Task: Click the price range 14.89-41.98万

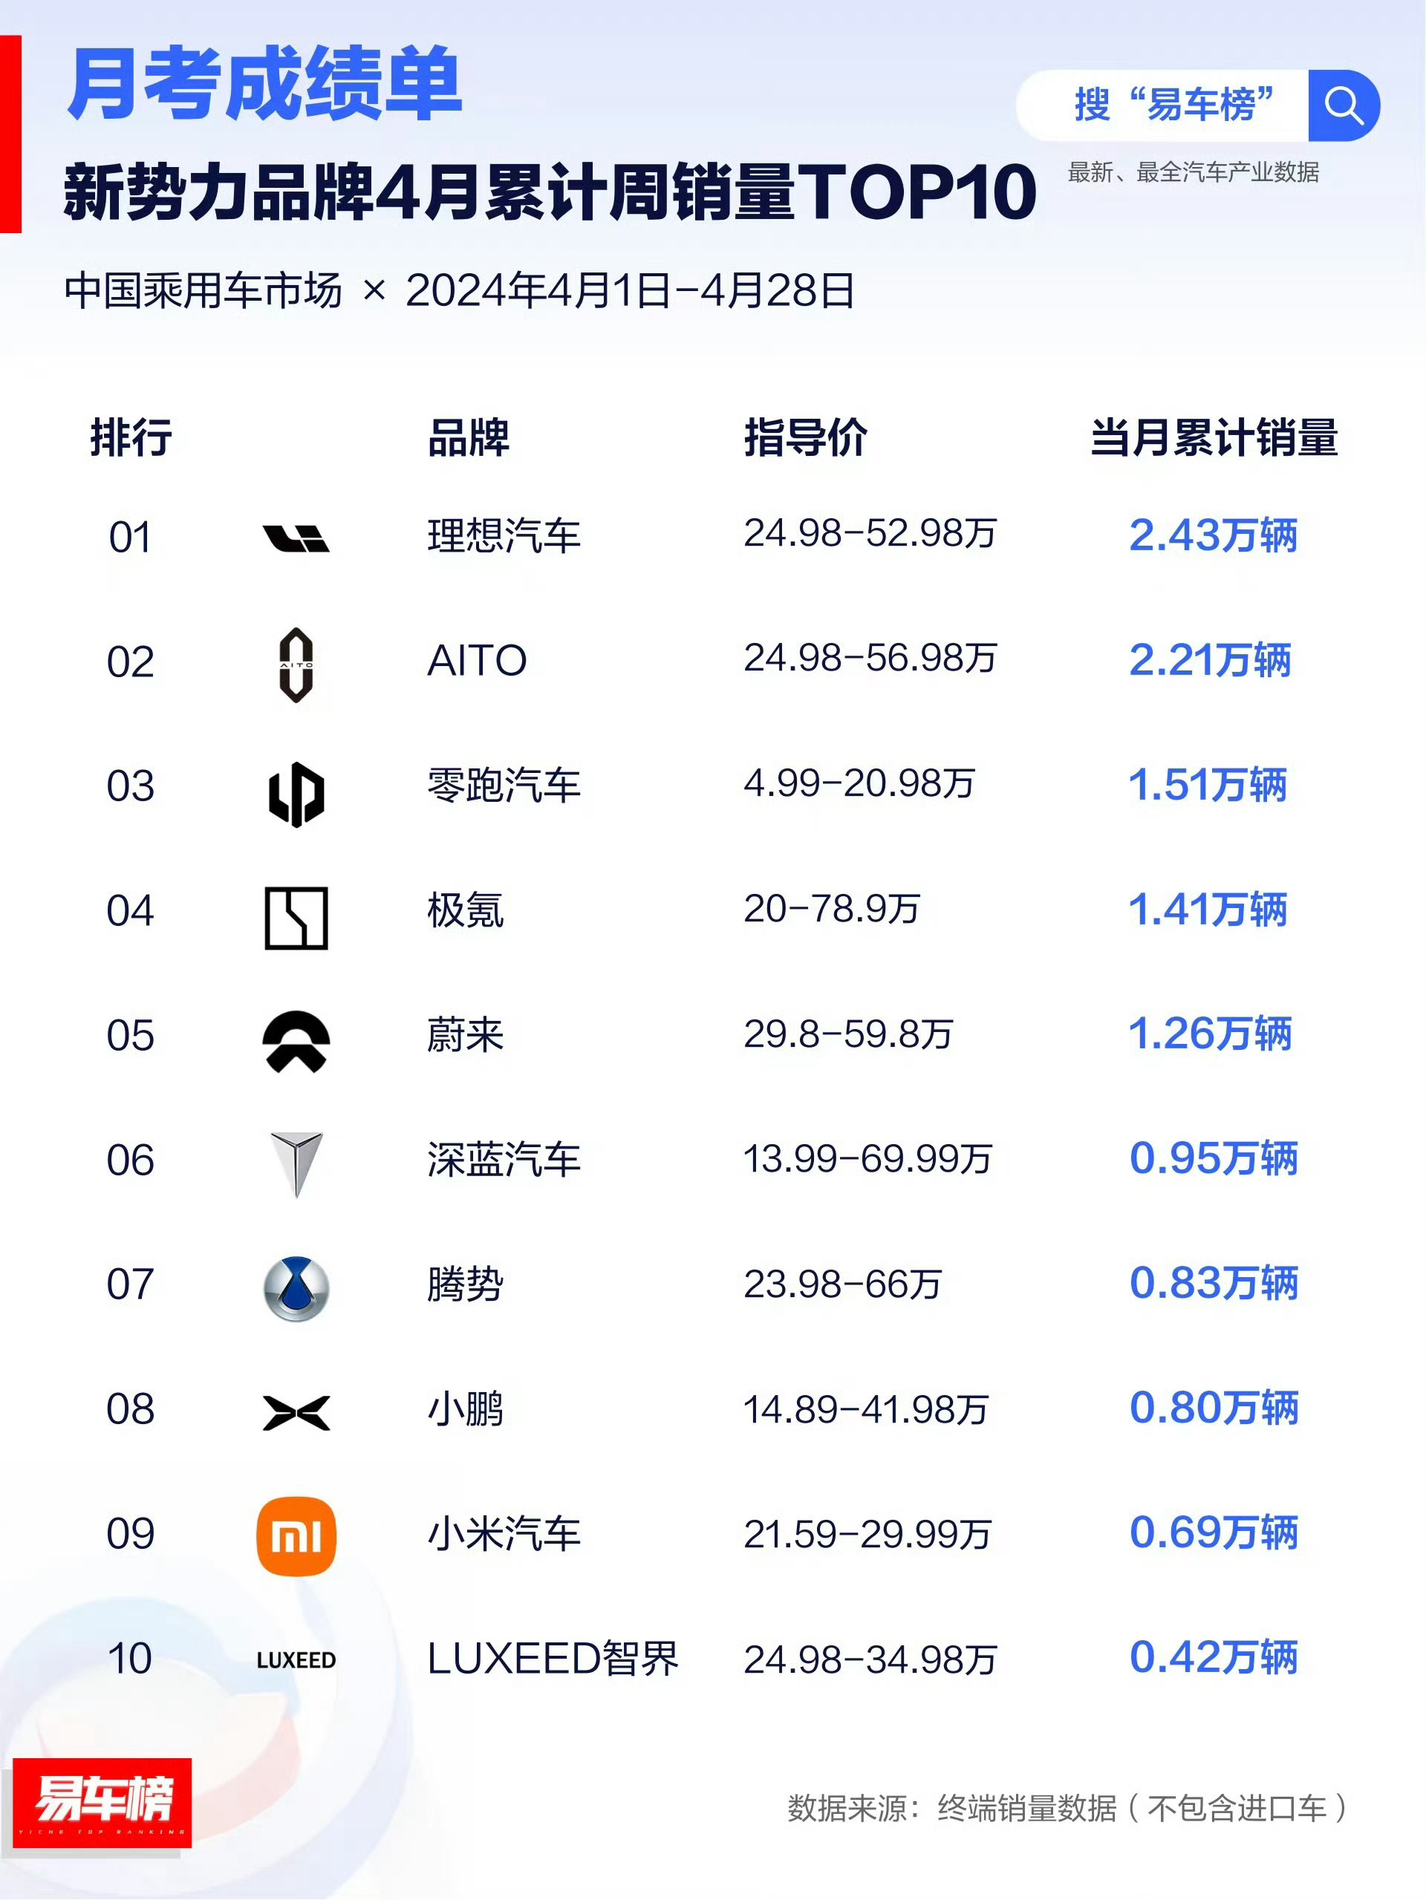Action: 866,1409
